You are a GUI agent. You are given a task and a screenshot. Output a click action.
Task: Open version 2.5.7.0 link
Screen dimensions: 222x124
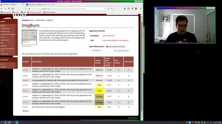(25, 103)
